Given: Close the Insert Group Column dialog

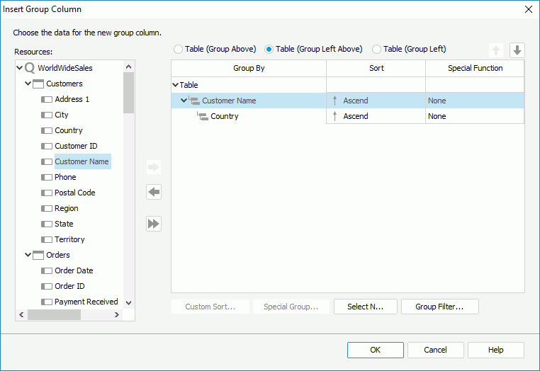Looking at the screenshot, I should click(529, 9).
